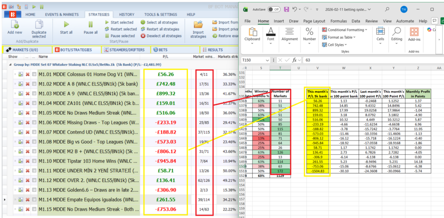Open the Tools & Settings ribbon tab
This screenshot has width=444, height=218.
click(160, 14)
